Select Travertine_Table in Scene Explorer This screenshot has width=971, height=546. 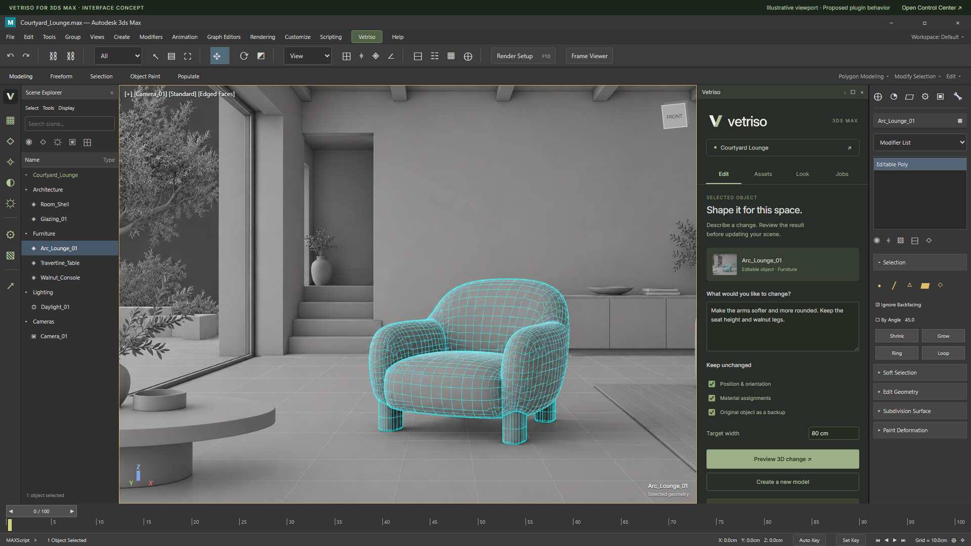coord(70,263)
